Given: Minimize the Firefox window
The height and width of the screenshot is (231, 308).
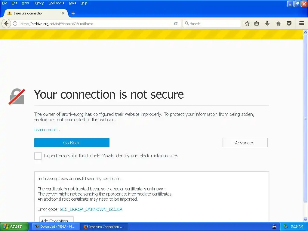Looking at the screenshot, I should (290, 4).
